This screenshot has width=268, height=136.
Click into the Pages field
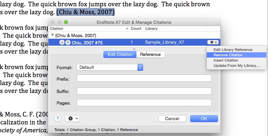pos(144,103)
